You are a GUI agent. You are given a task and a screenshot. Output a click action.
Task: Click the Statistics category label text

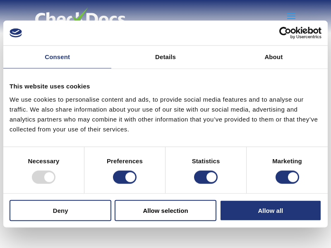206,161
